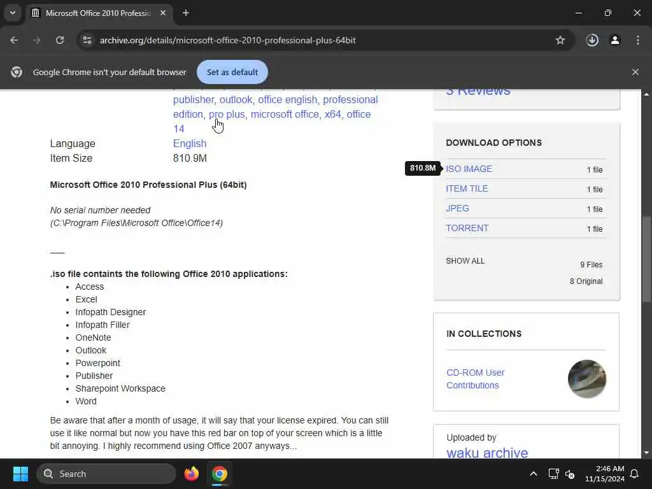Set Chrome as default browser

(232, 72)
